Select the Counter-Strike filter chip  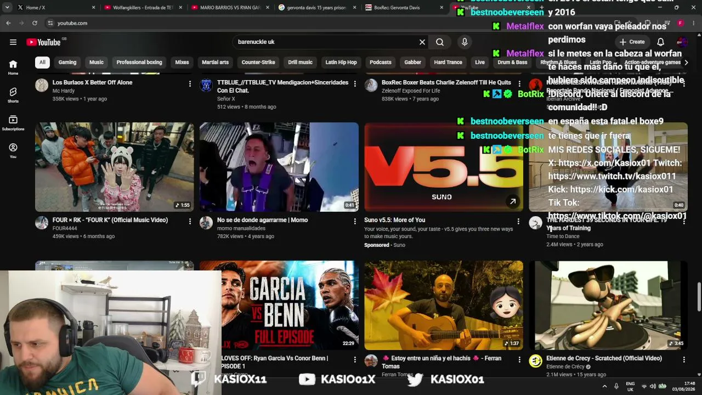click(x=258, y=63)
